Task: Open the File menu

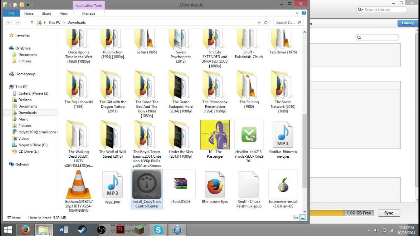Action: click(x=11, y=13)
